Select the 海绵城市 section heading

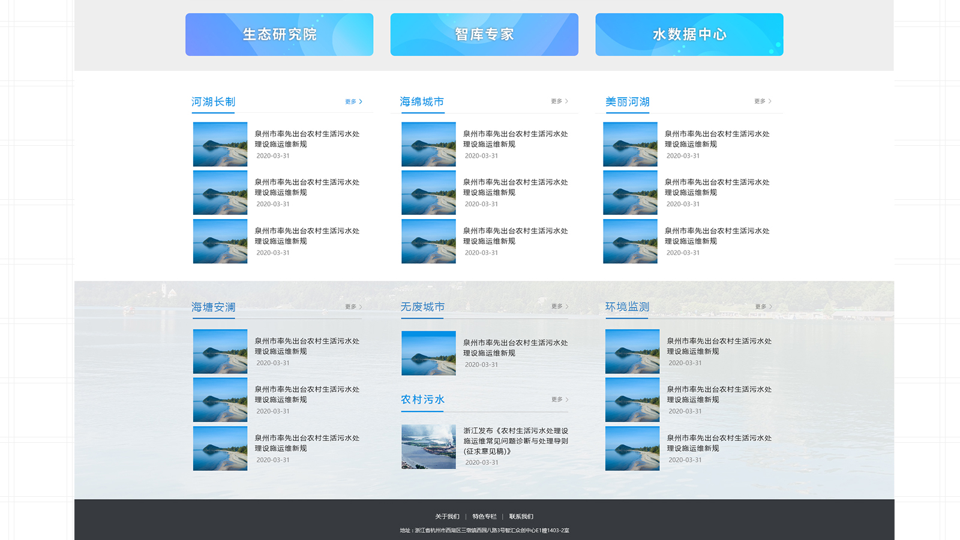[422, 102]
